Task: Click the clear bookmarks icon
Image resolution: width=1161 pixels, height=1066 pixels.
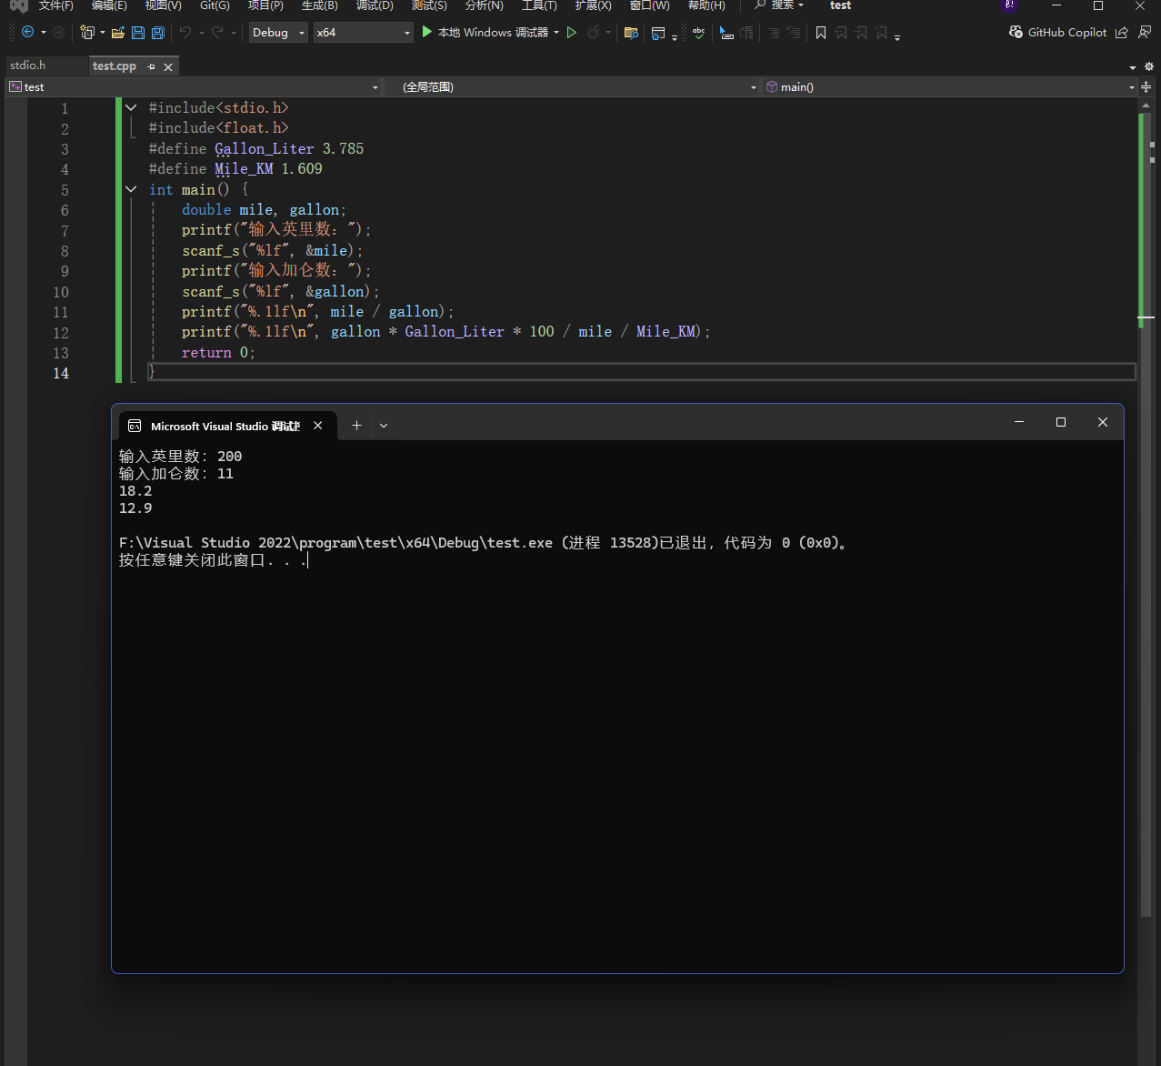Action: 881,32
